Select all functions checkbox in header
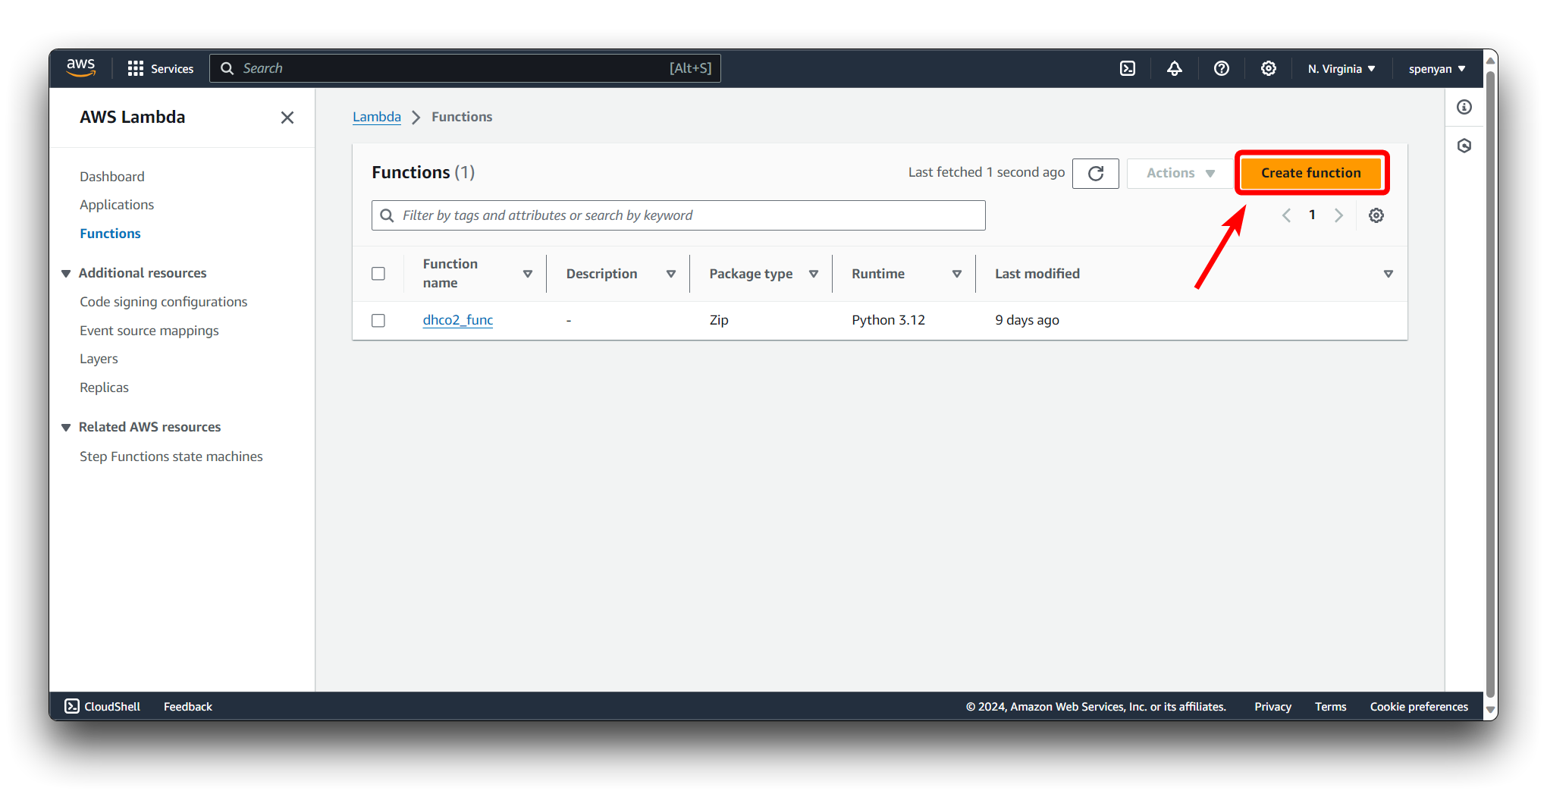Viewport: 1547px width, 794px height. [x=378, y=274]
